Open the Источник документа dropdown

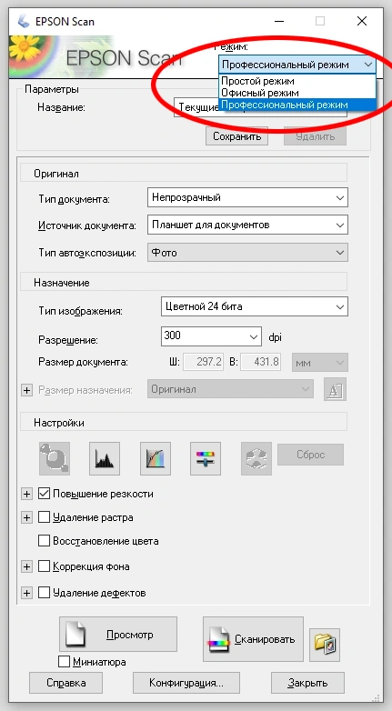(x=247, y=225)
